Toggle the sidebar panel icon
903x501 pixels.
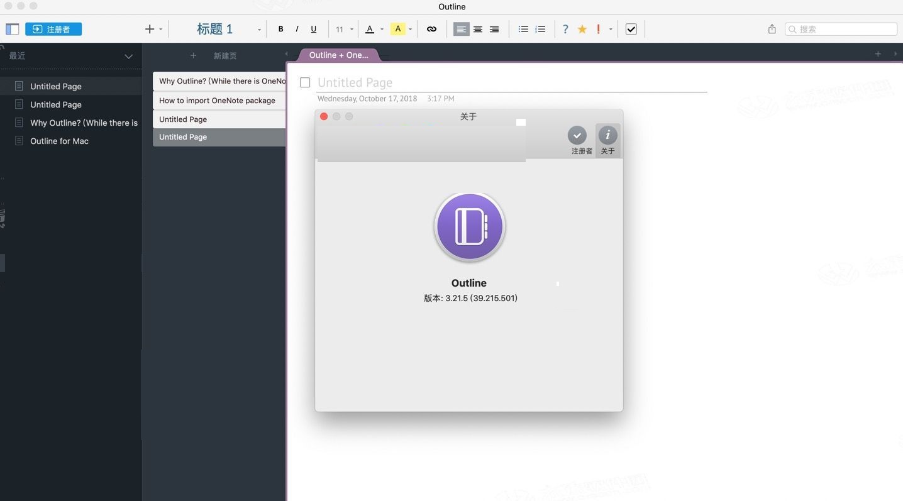[x=13, y=29]
